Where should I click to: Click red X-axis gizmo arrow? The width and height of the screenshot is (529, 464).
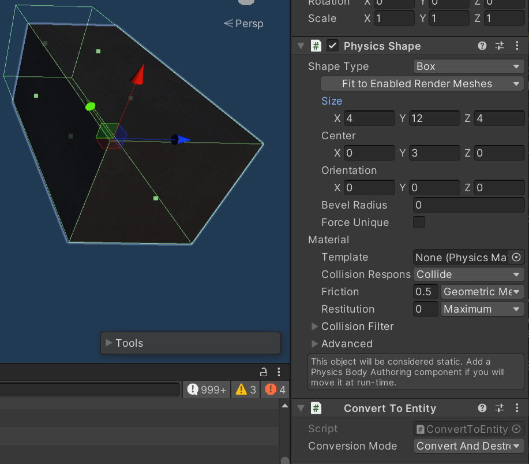click(x=138, y=75)
